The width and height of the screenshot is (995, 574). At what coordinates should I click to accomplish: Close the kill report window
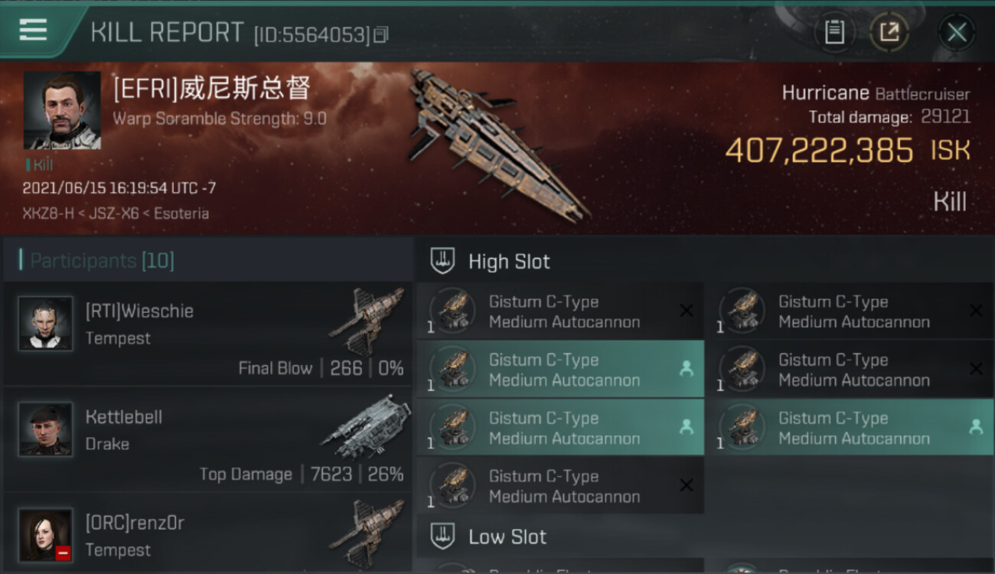pyautogui.click(x=957, y=32)
